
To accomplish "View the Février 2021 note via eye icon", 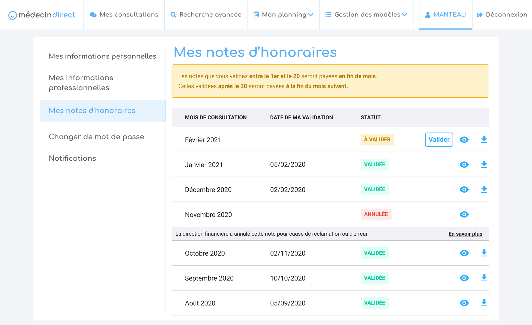I will 464,140.
